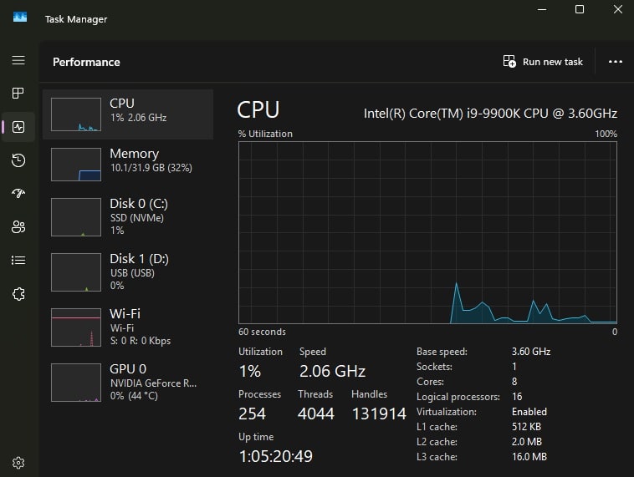The image size is (634, 477).
Task: Select the Performance page icon in sidebar
Action: [x=18, y=127]
